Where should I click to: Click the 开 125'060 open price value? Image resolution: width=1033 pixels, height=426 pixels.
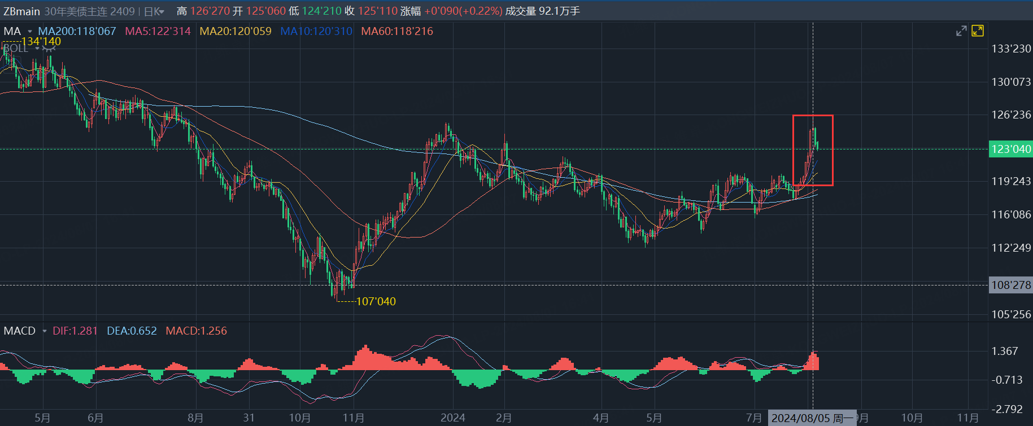(x=259, y=11)
